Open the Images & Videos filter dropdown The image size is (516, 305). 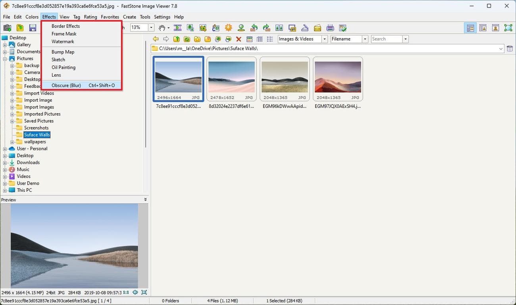point(324,39)
